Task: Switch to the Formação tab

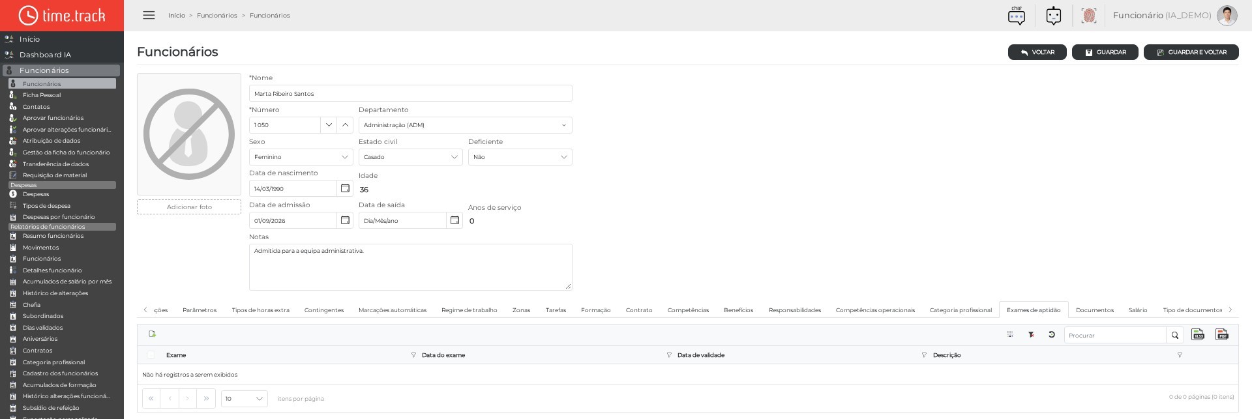Action: pos(596,310)
